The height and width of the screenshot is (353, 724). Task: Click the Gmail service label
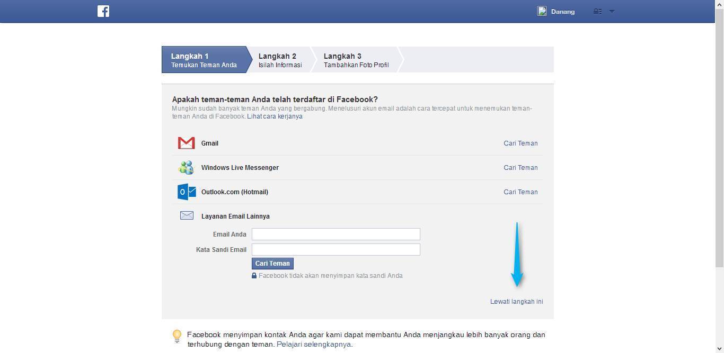(x=210, y=143)
